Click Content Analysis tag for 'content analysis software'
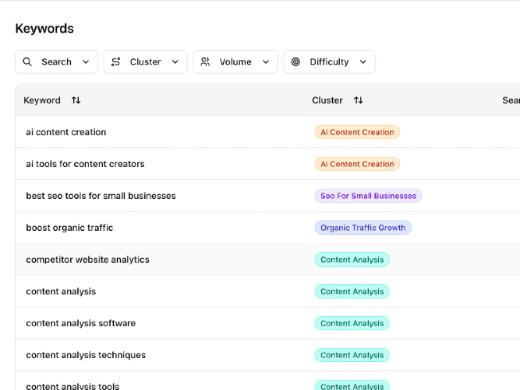The height and width of the screenshot is (390, 520). 352,323
